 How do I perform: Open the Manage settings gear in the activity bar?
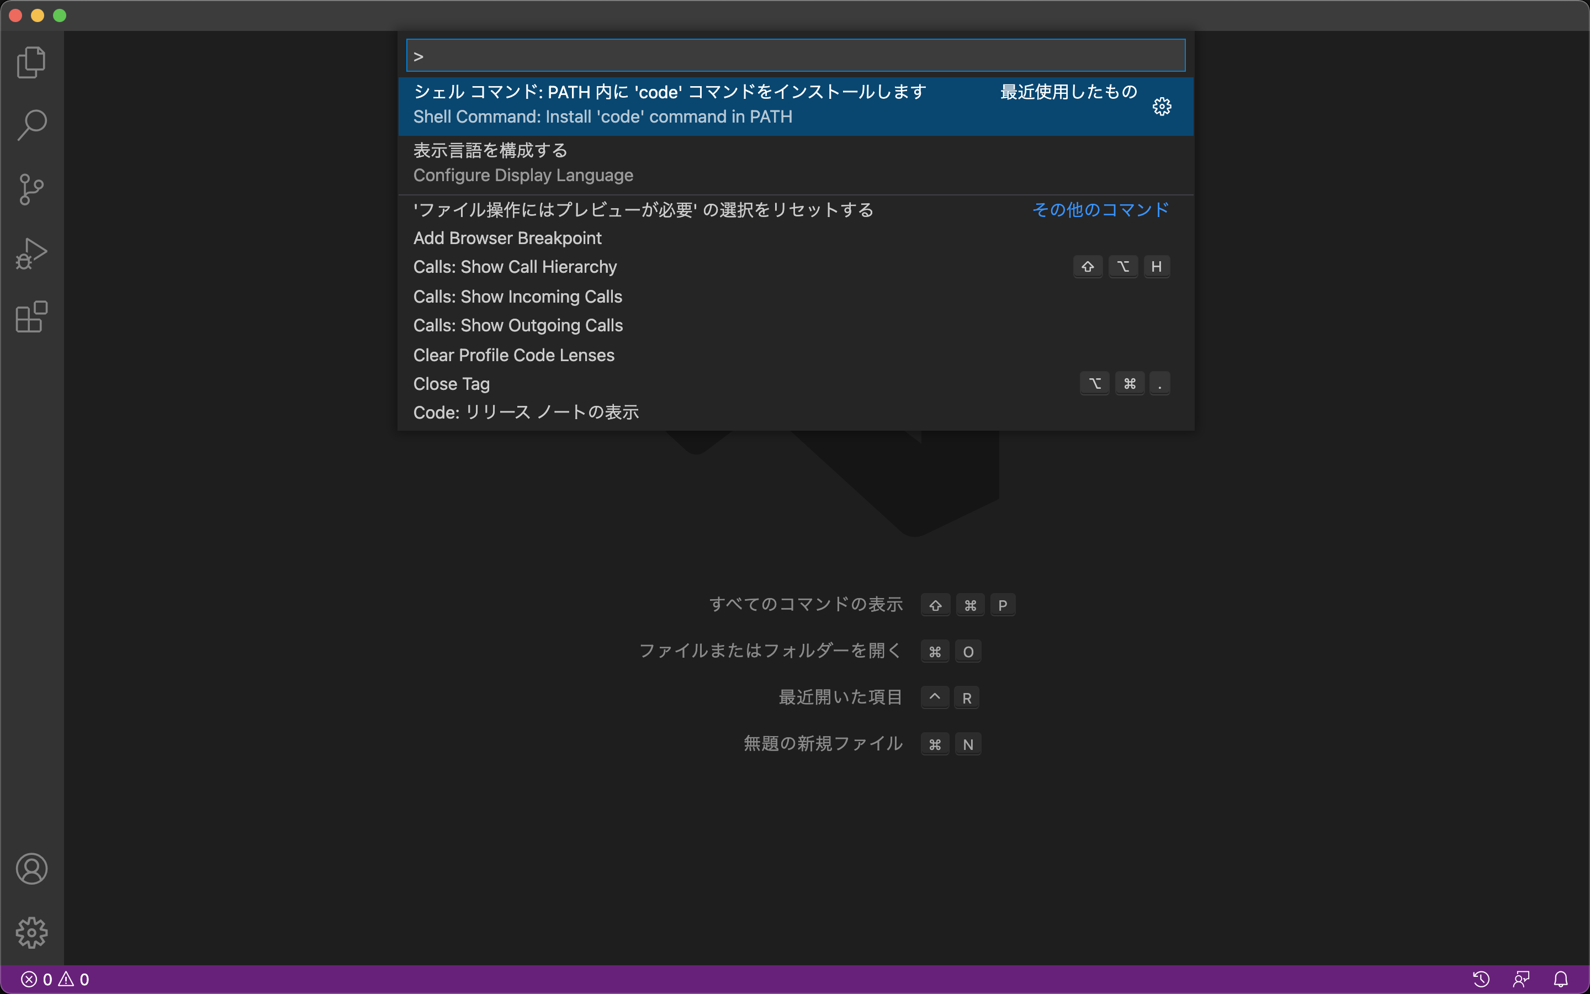tap(31, 932)
